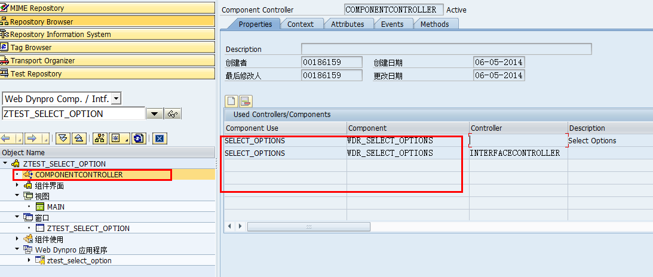Open Repository Information System
Viewport: 653px width, 277px height.
tap(108, 34)
